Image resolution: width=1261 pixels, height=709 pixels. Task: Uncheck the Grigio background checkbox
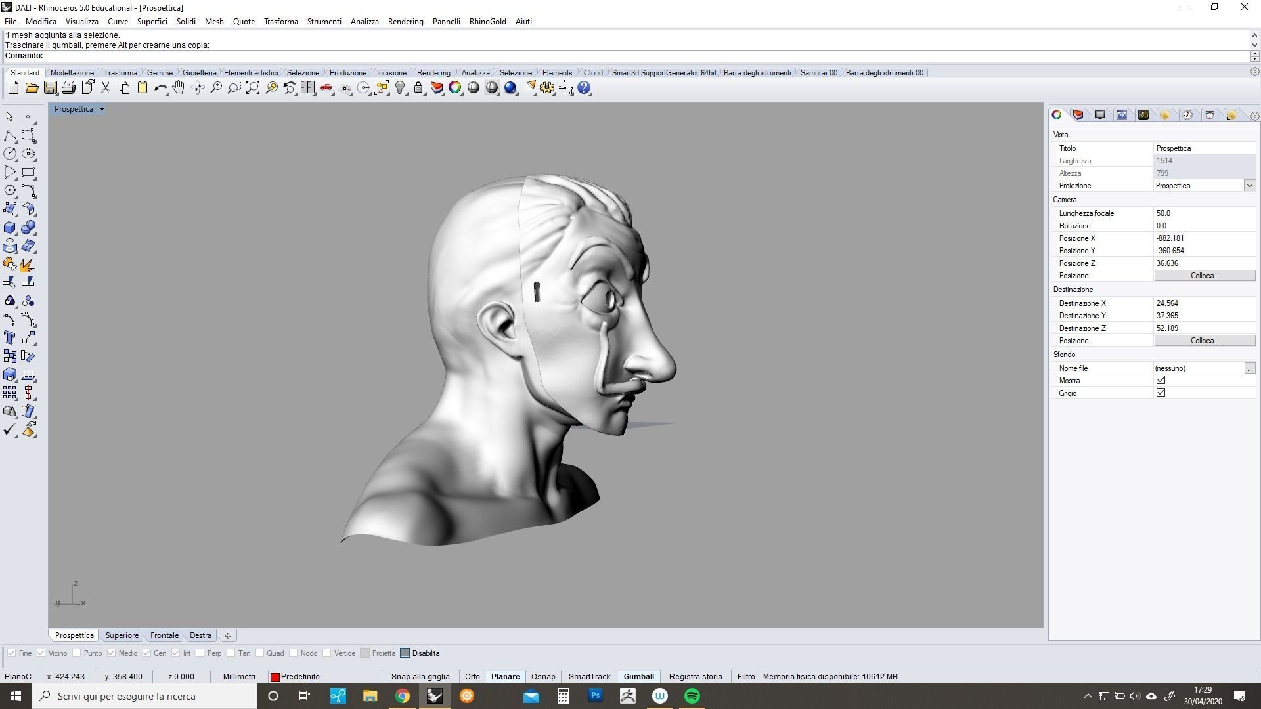tap(1161, 393)
